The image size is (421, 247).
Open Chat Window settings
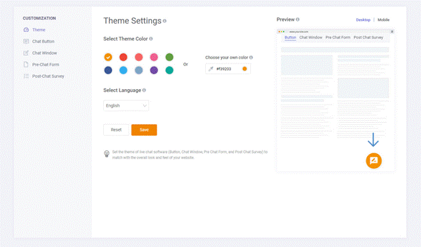coord(45,53)
